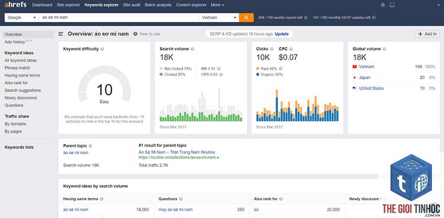The height and width of the screenshot is (218, 444).
Task: Click the hamburger menu icon beside Overview
Action: click(61, 34)
